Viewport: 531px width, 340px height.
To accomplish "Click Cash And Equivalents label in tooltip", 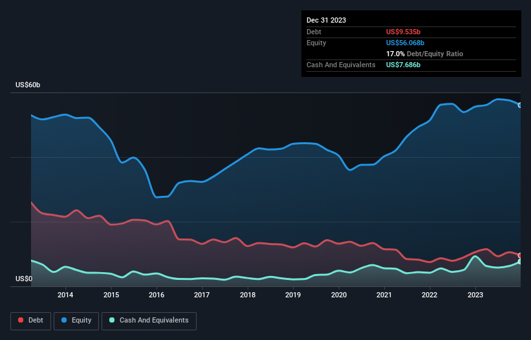I will [341, 65].
